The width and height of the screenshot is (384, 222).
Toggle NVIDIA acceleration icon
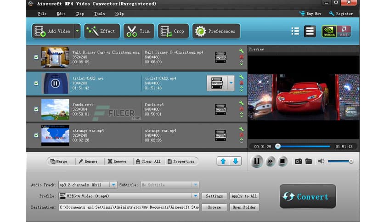[x=329, y=31]
